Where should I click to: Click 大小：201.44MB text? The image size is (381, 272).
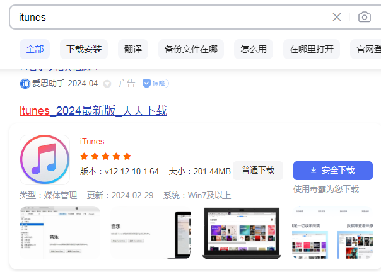[x=200, y=171]
